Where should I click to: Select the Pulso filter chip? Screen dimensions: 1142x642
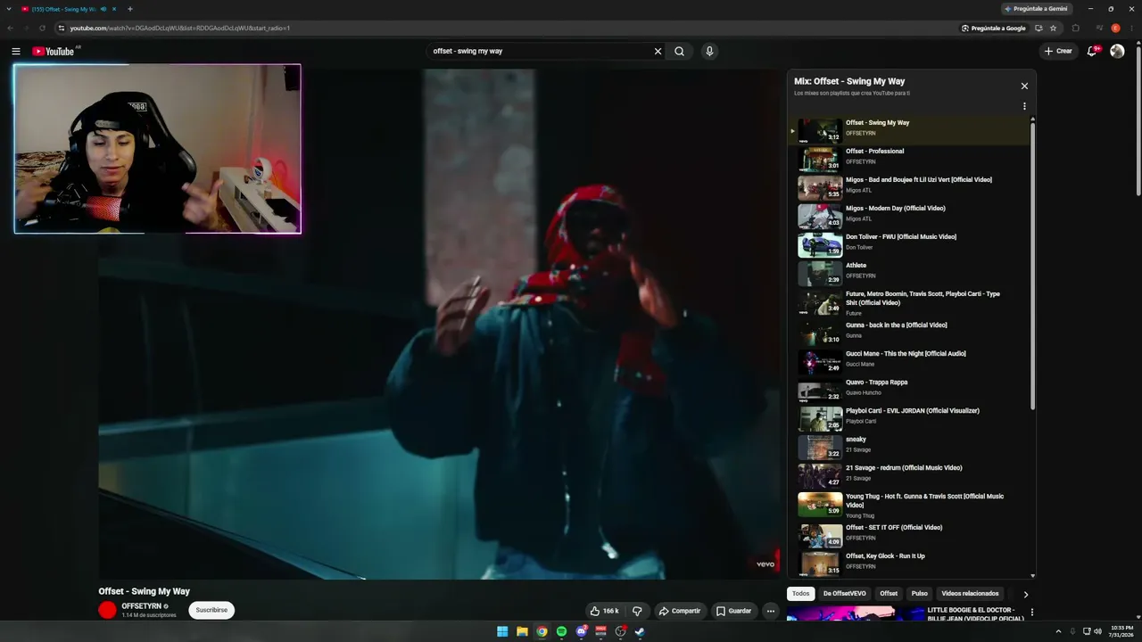[920, 594]
